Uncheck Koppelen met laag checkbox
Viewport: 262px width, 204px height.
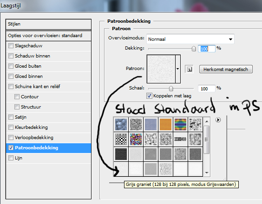tap(149, 96)
